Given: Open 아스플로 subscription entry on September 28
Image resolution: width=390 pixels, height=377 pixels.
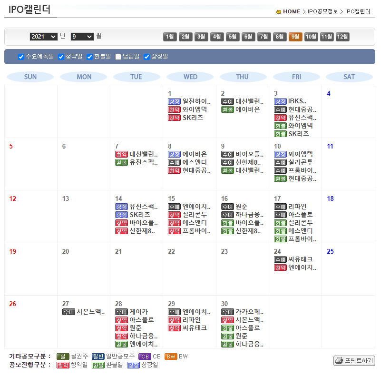Looking at the screenshot, I should (142, 320).
